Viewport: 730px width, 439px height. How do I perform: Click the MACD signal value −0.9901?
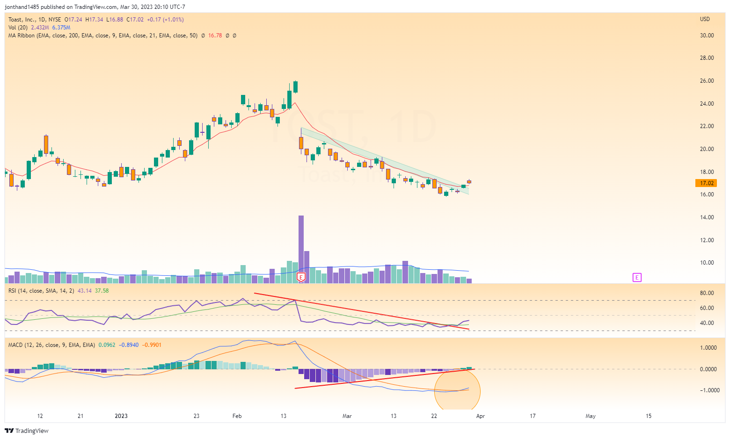(152, 345)
